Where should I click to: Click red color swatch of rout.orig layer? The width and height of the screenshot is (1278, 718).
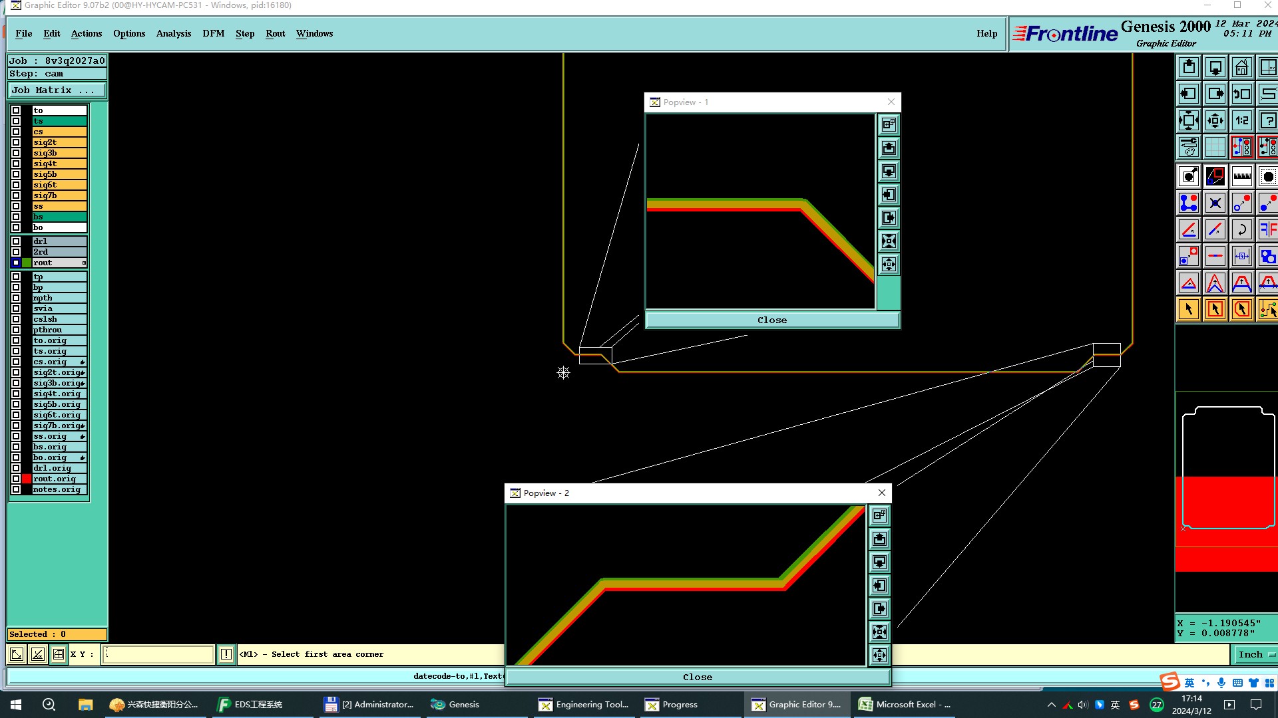(27, 479)
